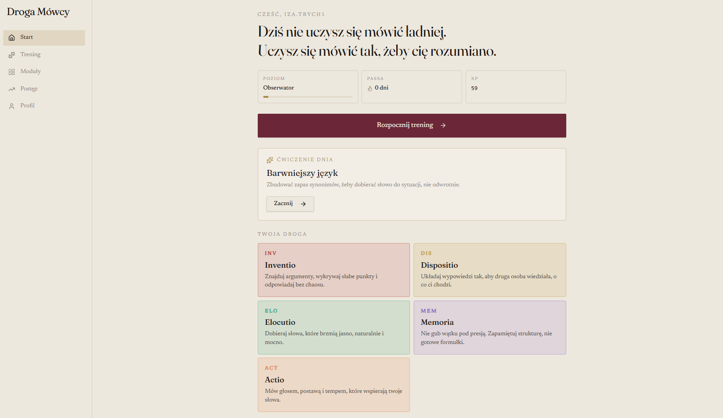Click the Ćwiczenie dnia label
The width and height of the screenshot is (723, 418).
point(305,160)
